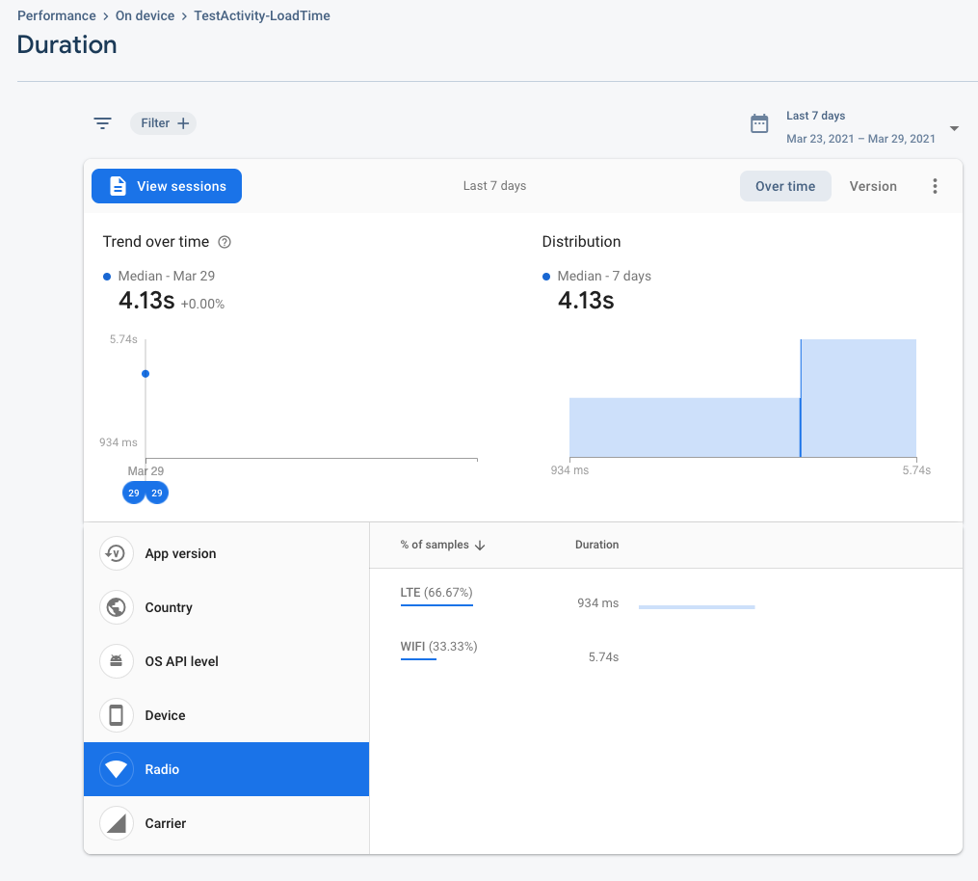978x881 pixels.
Task: Select the Country globe dimension
Action: pos(117,607)
